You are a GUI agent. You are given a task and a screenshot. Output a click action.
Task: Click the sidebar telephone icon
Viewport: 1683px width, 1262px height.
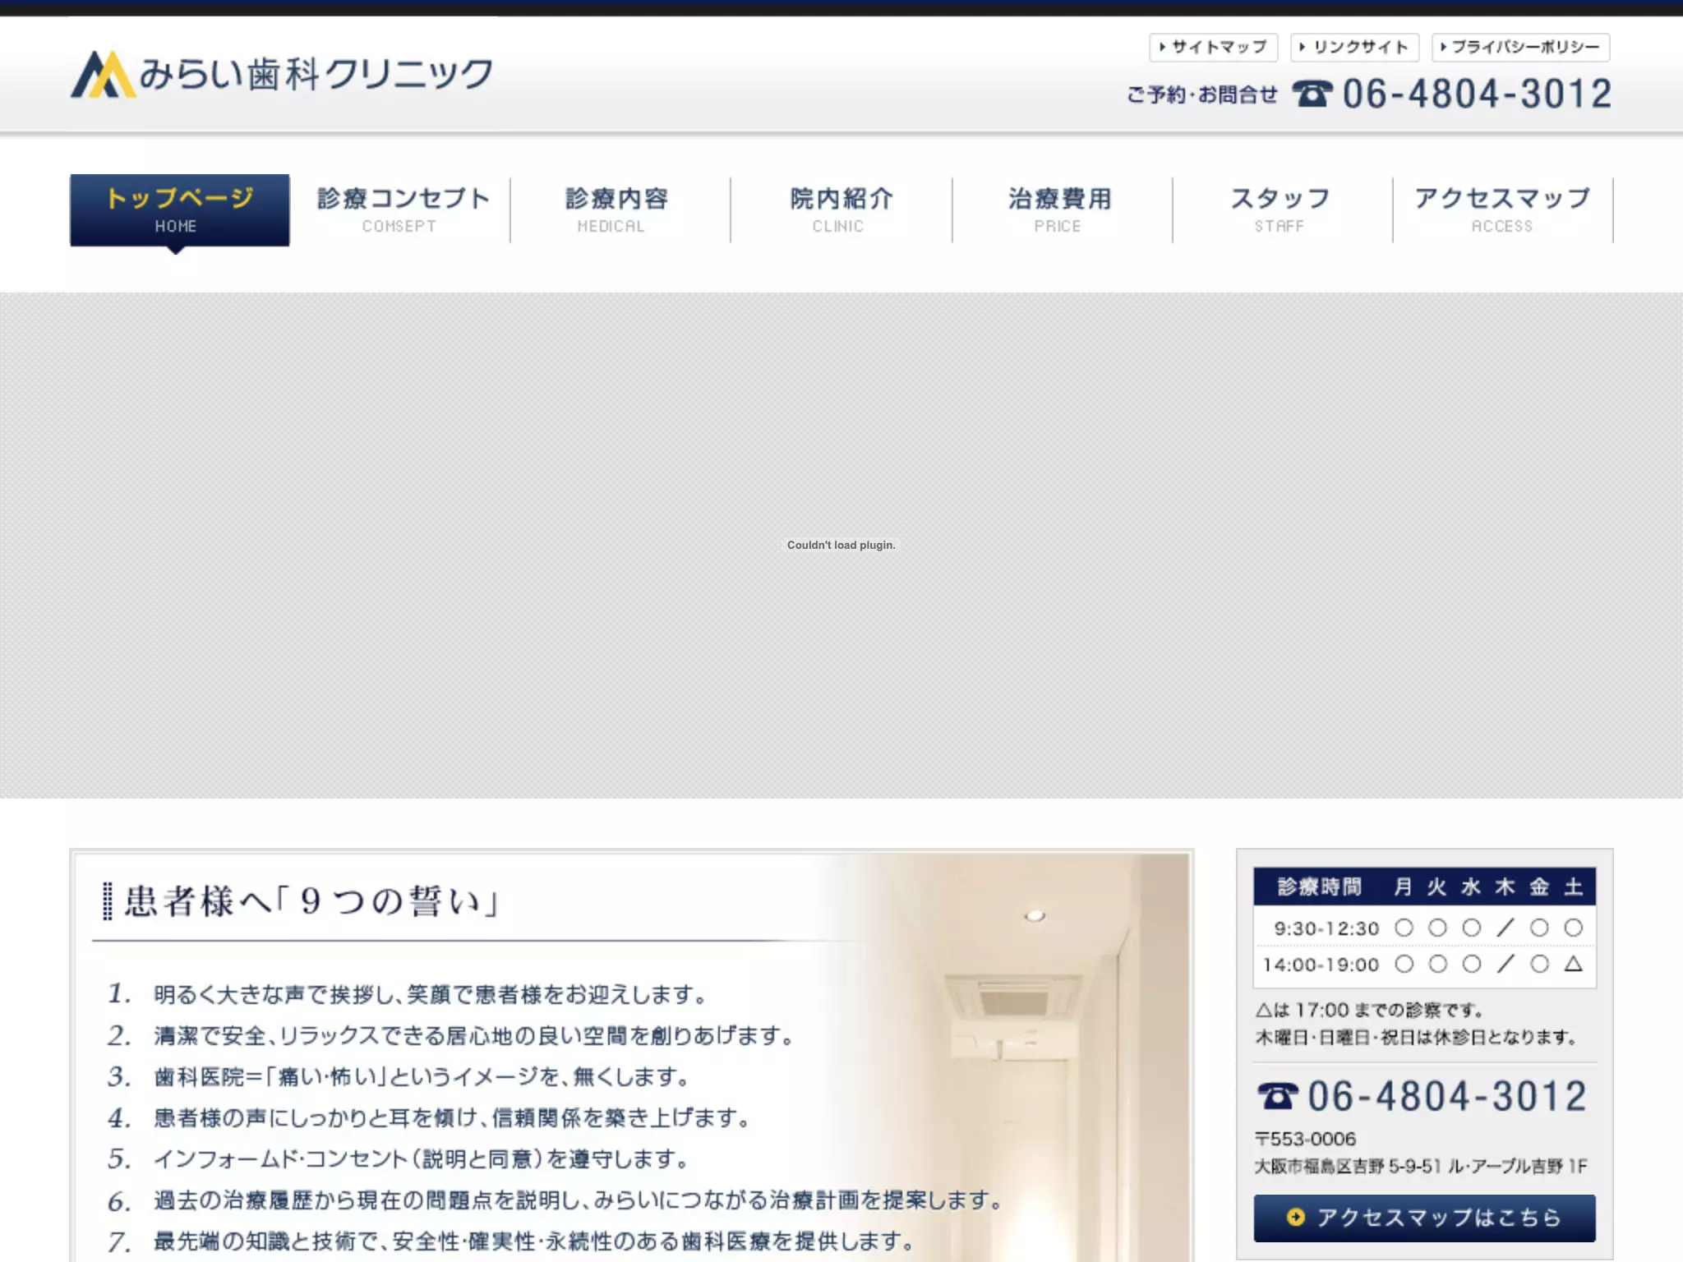click(1278, 1096)
